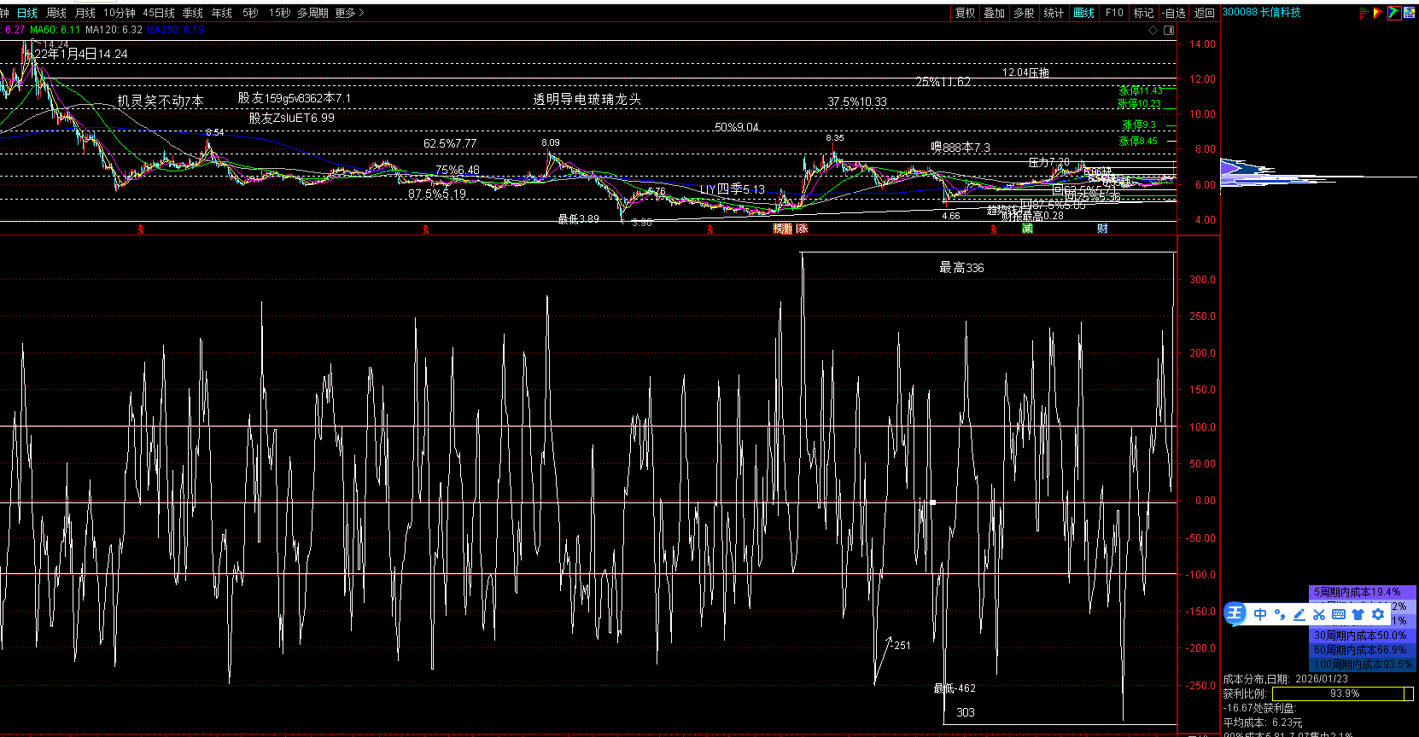Open IME soft keyboard icon
The width and height of the screenshot is (1419, 737).
click(1339, 614)
